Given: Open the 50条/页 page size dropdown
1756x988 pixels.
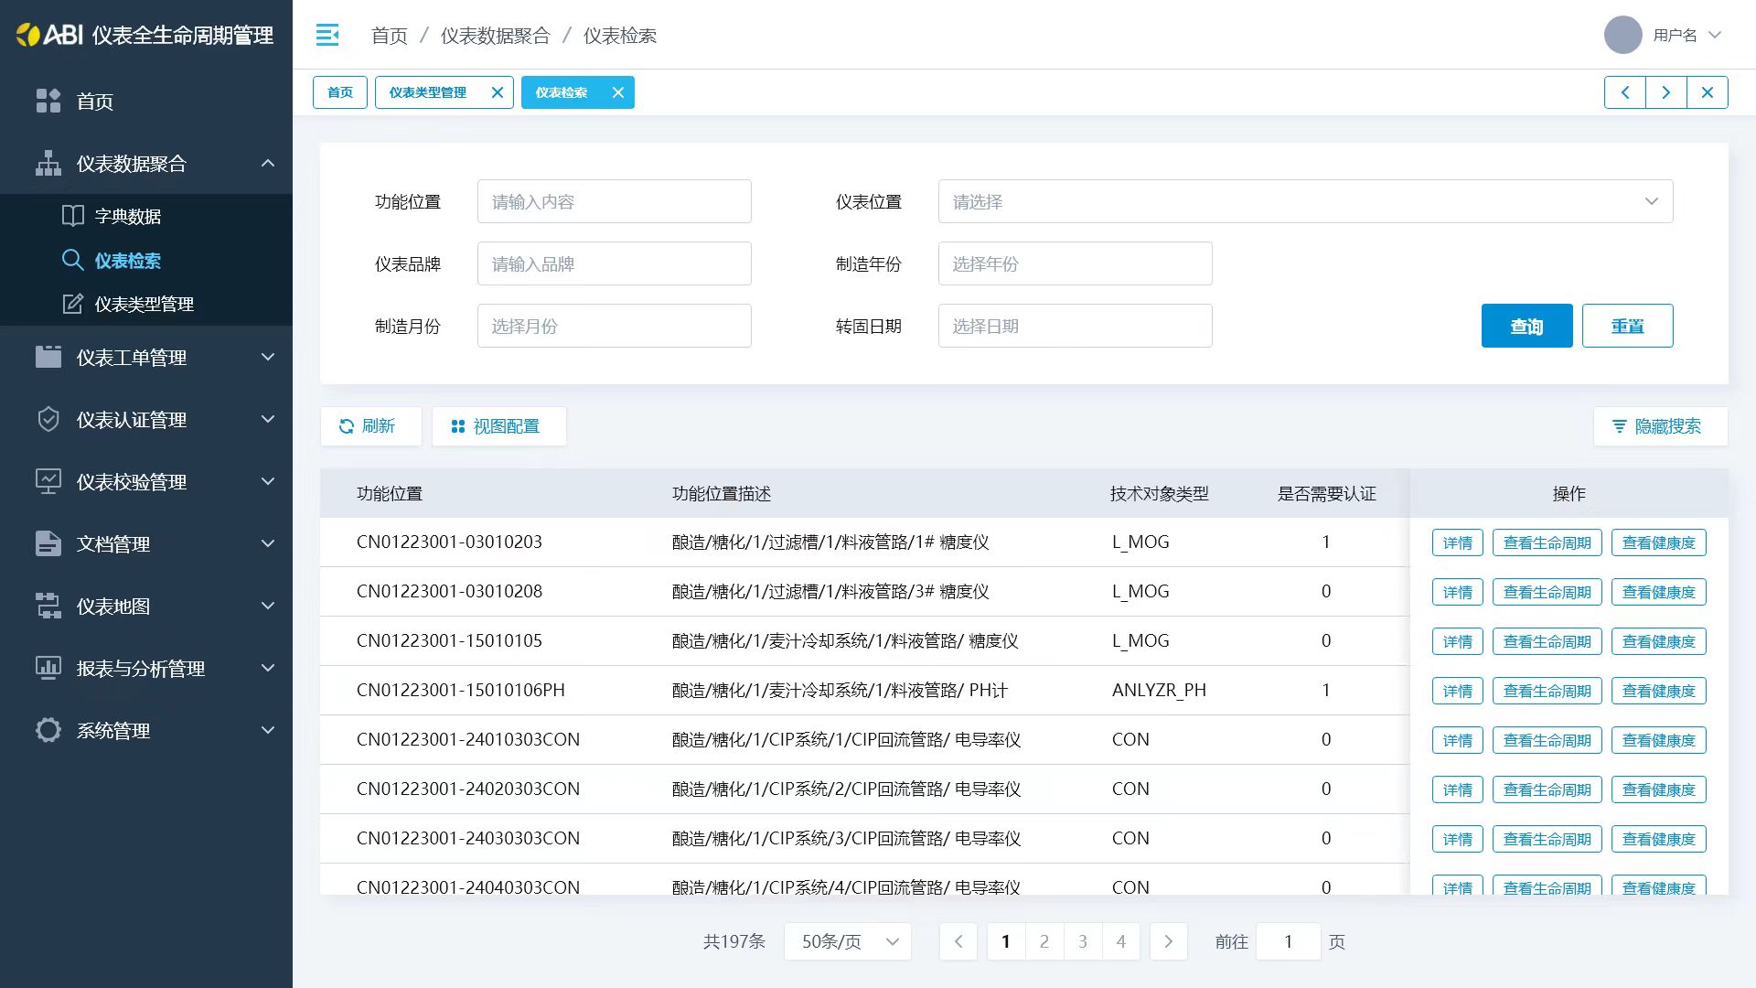Looking at the screenshot, I should (x=847, y=941).
